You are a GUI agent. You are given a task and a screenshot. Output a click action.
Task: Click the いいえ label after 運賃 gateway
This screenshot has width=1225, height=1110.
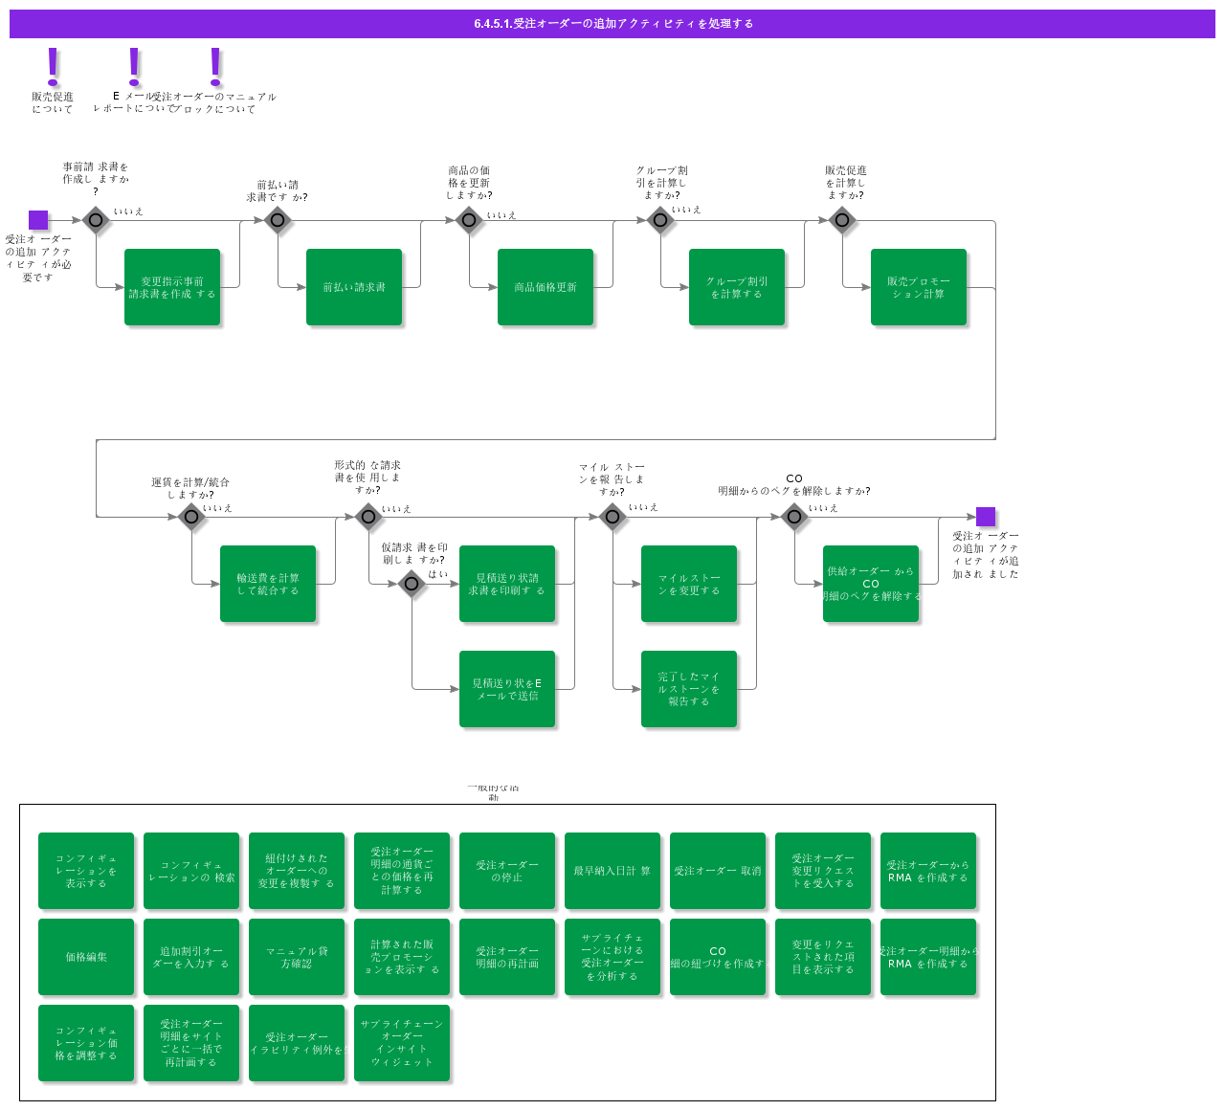coord(217,508)
